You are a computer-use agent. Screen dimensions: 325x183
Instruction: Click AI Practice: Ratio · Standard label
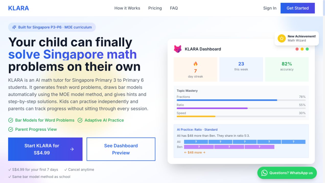197,130
